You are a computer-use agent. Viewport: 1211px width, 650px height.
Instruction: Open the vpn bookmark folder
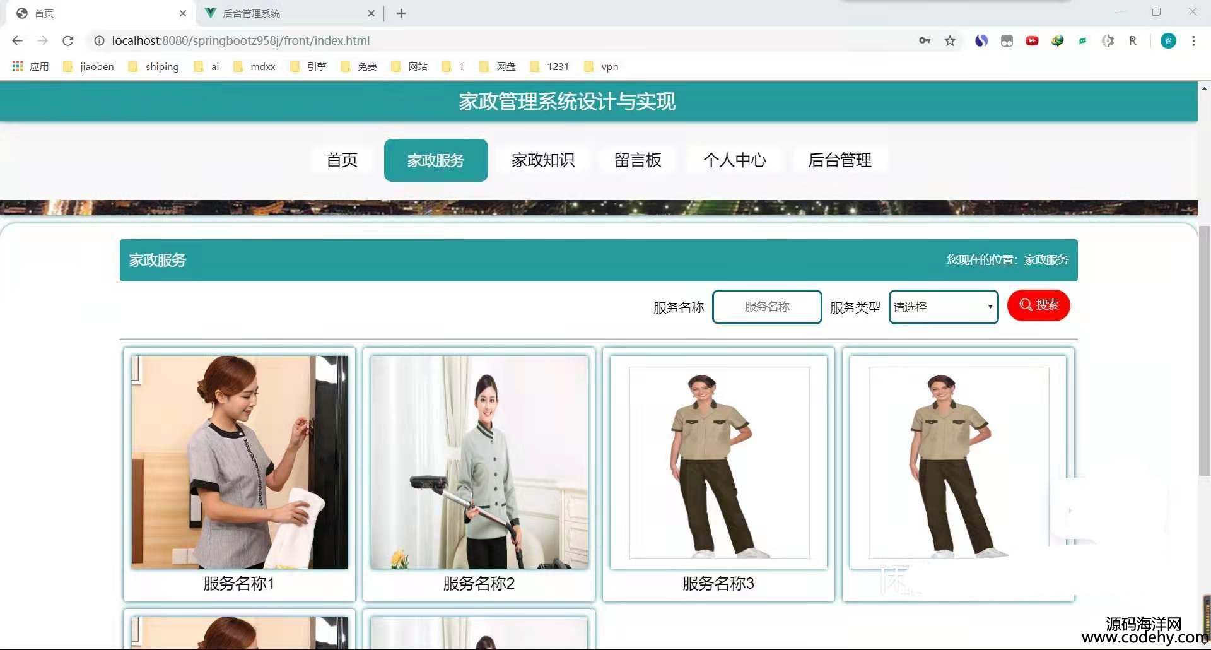tap(601, 66)
